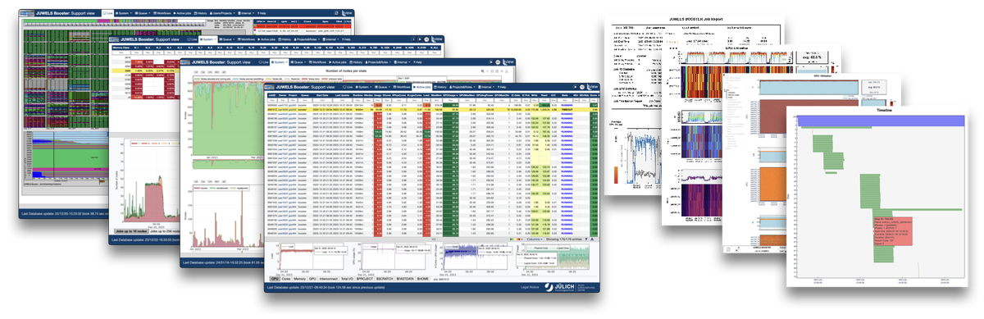Expand System dropdown in node map window
The image size is (984, 319).
point(123,13)
